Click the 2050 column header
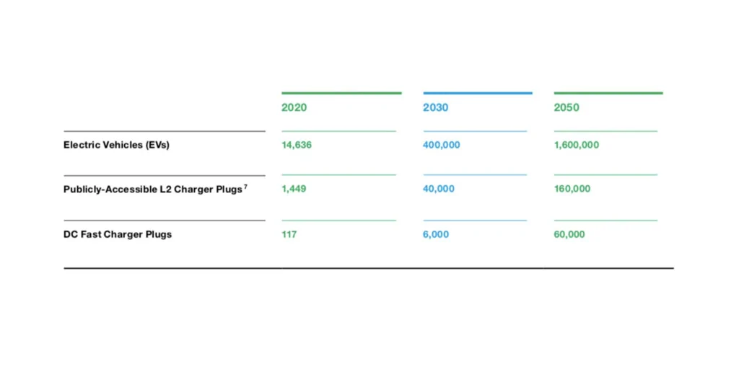The image size is (739, 369). pos(567,107)
